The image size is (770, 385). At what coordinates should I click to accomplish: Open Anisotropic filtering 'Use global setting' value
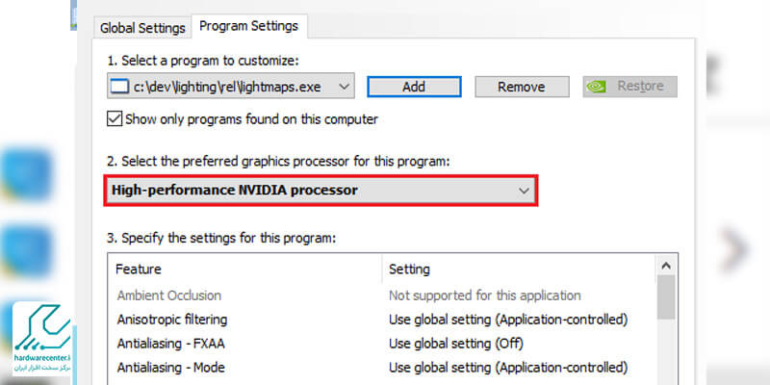tap(507, 319)
